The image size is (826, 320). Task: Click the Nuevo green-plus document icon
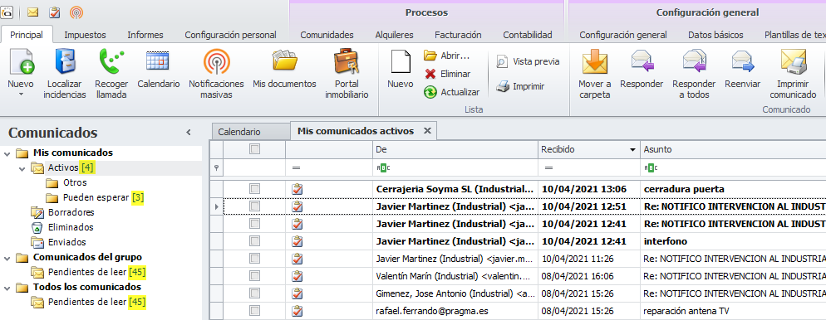[22, 61]
